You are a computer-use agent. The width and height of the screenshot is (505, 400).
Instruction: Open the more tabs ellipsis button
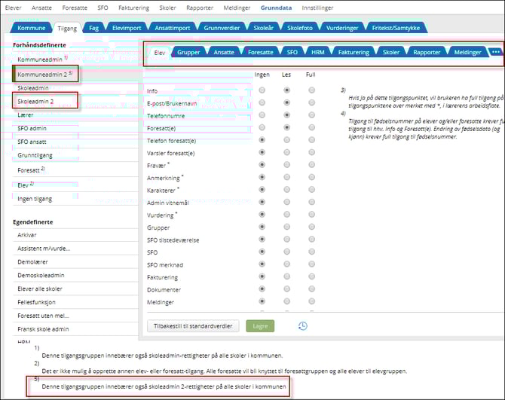tap(494, 52)
